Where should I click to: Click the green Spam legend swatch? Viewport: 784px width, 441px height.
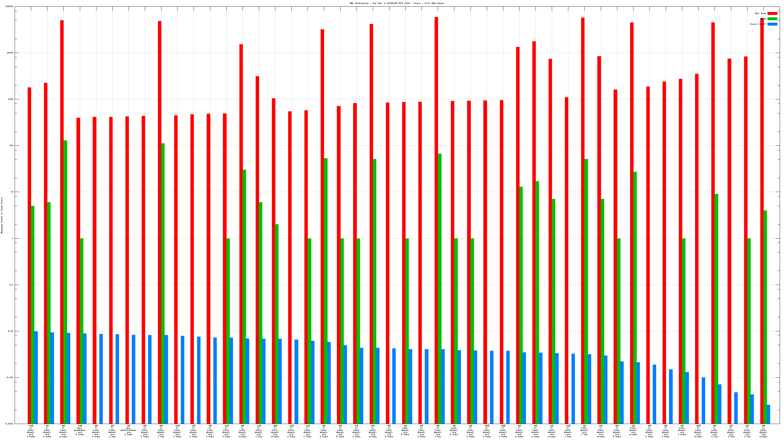pyautogui.click(x=772, y=19)
